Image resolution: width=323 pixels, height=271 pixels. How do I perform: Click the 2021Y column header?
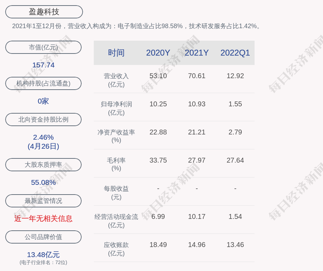197,53
